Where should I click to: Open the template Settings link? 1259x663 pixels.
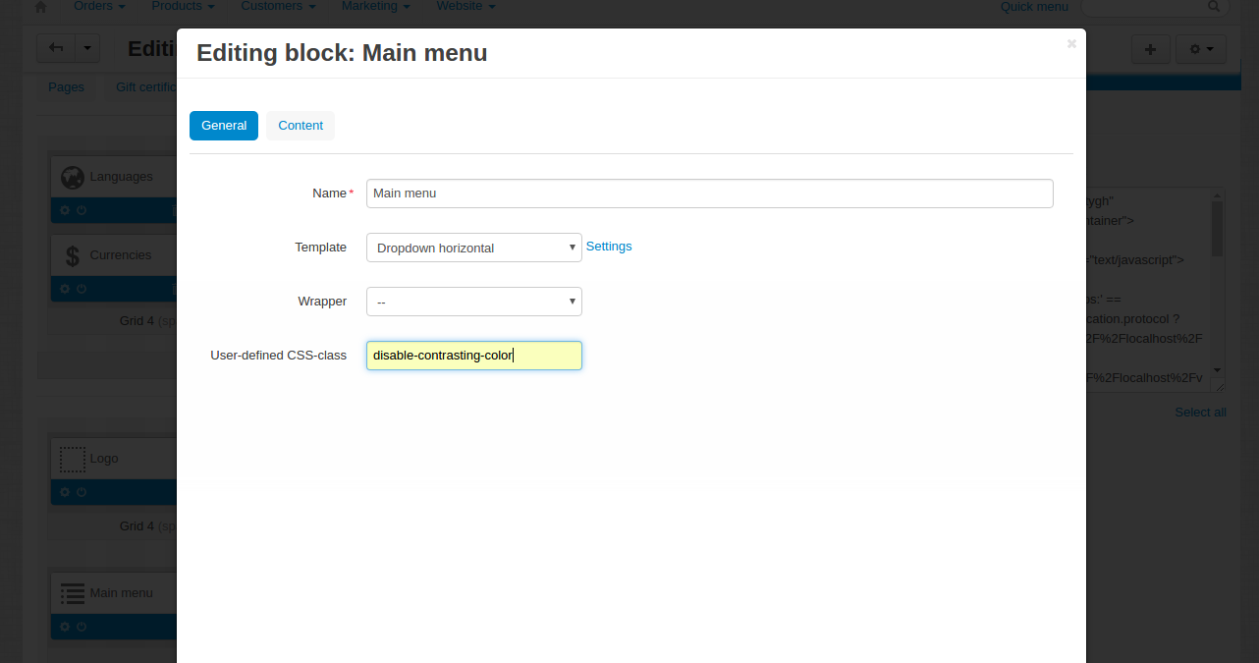coord(609,247)
